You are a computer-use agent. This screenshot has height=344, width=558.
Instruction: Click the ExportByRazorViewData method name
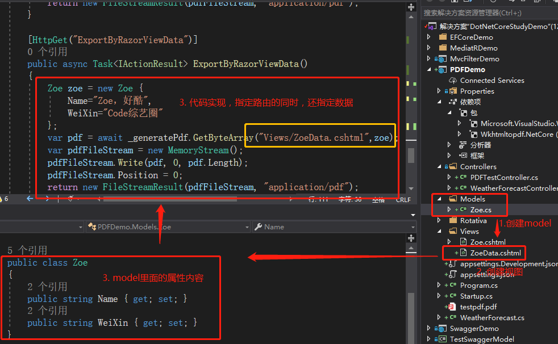245,64
